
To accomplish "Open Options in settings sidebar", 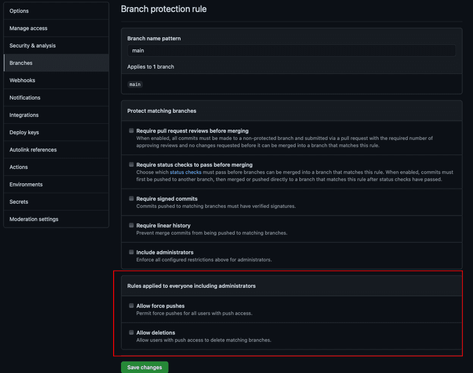I will coord(19,11).
